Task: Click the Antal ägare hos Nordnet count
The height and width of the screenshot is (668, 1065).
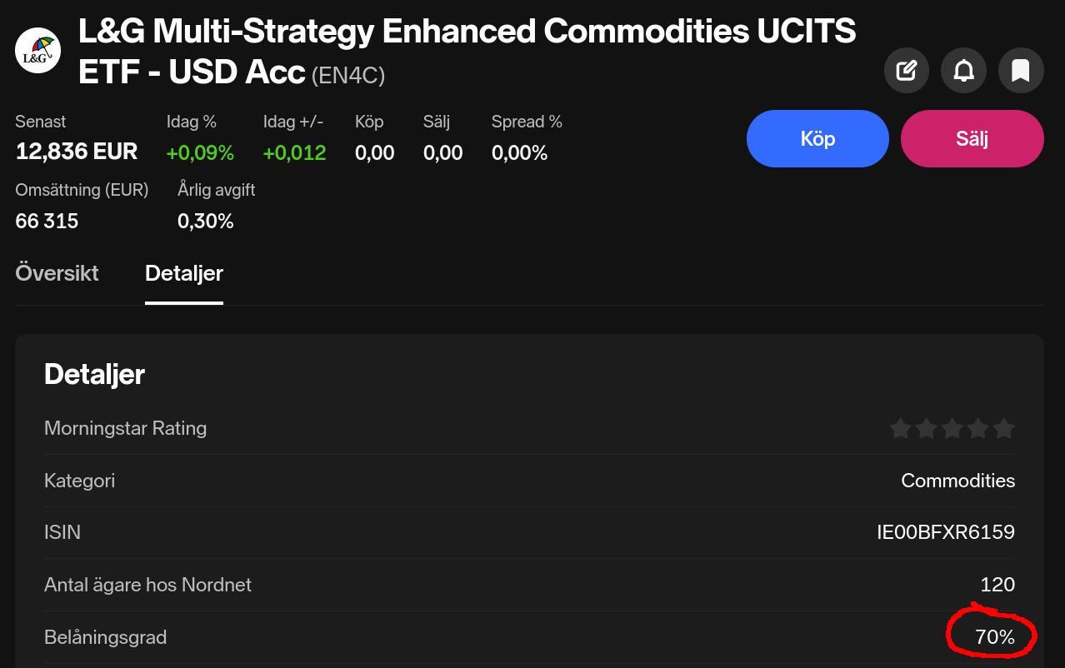Action: (997, 585)
